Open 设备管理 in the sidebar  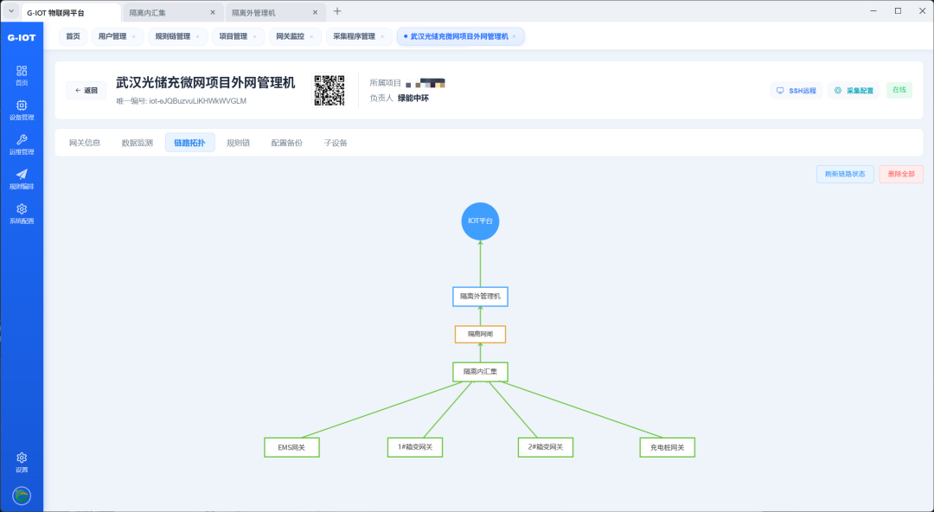point(22,110)
